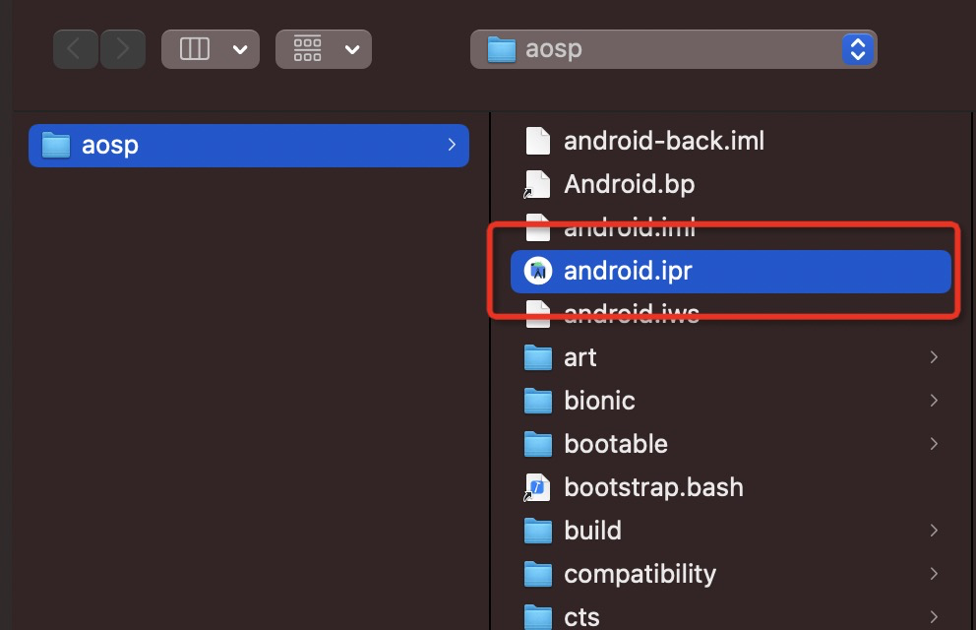
Task: Expand the art folder chevron
Action: pos(934,357)
